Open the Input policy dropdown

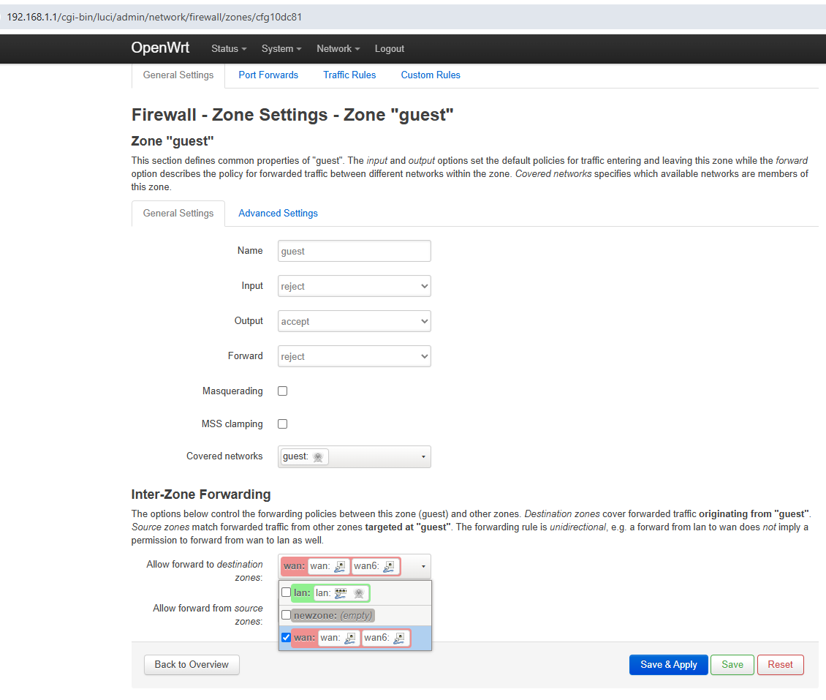(x=354, y=286)
